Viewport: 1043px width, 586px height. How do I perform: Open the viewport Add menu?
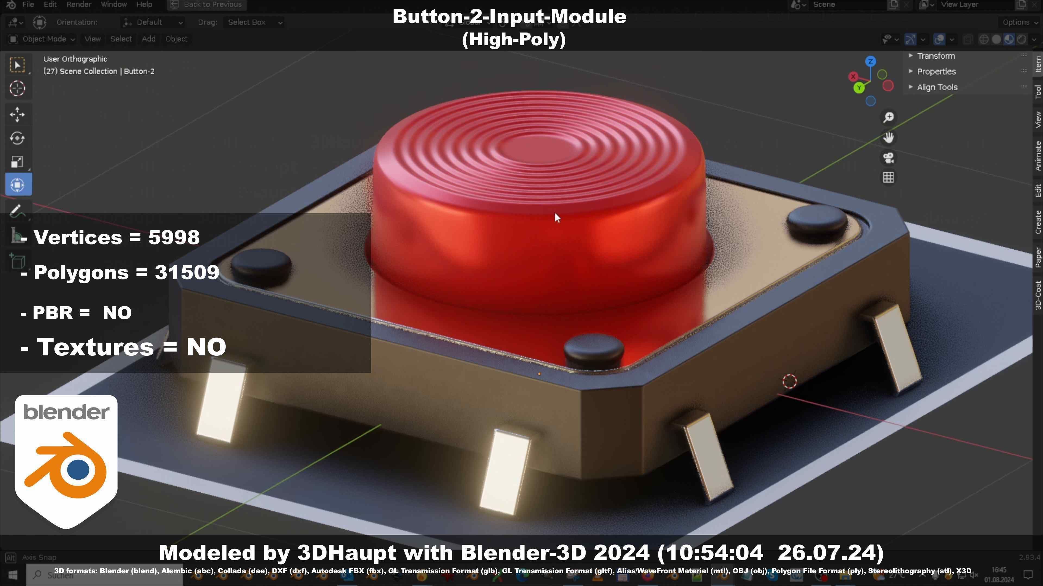[x=149, y=39]
